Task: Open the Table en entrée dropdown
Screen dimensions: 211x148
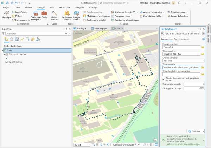Action: point(198,54)
